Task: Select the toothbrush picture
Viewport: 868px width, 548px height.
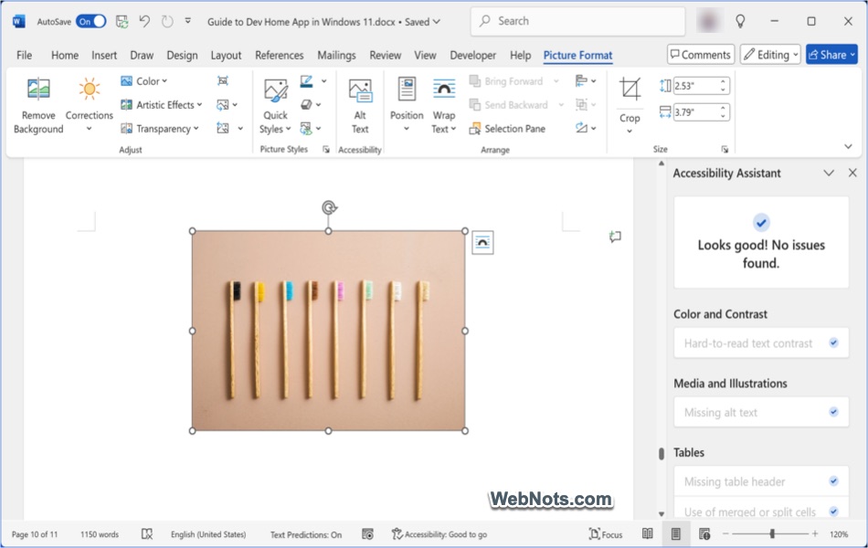Action: click(328, 331)
